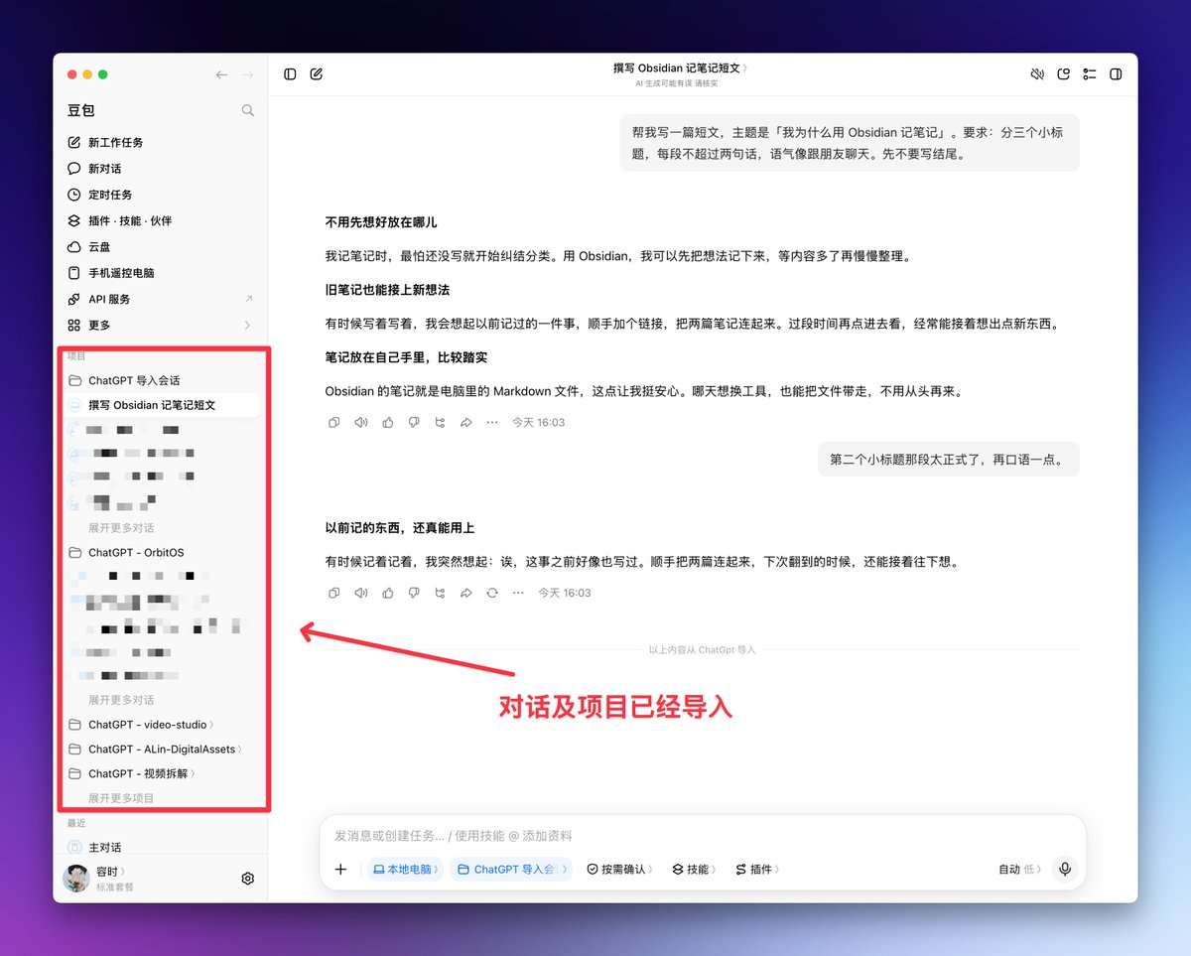Click 展开更多项目 in sidebar

tap(121, 798)
